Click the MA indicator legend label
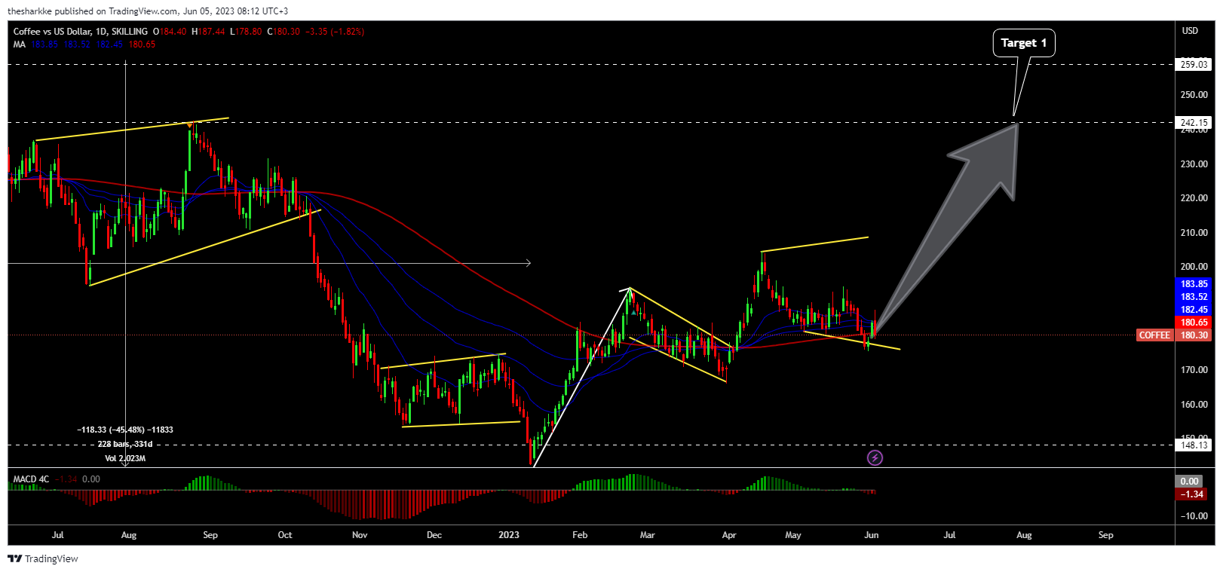 coord(20,44)
